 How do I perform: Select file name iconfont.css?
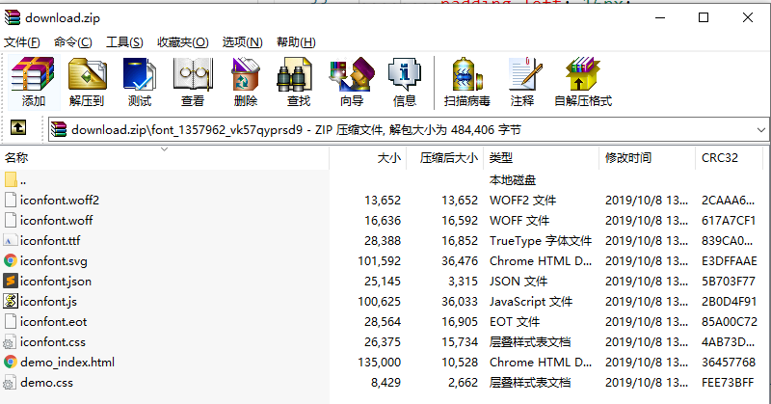pos(53,341)
